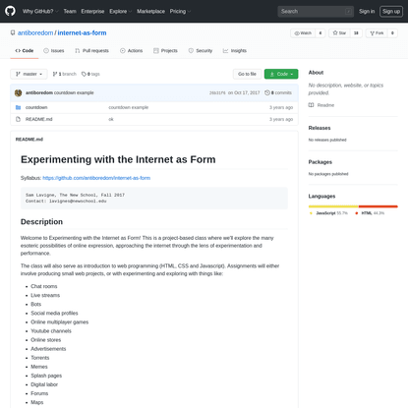Open the master branch selector
The image size is (408, 408).
(x=29, y=74)
